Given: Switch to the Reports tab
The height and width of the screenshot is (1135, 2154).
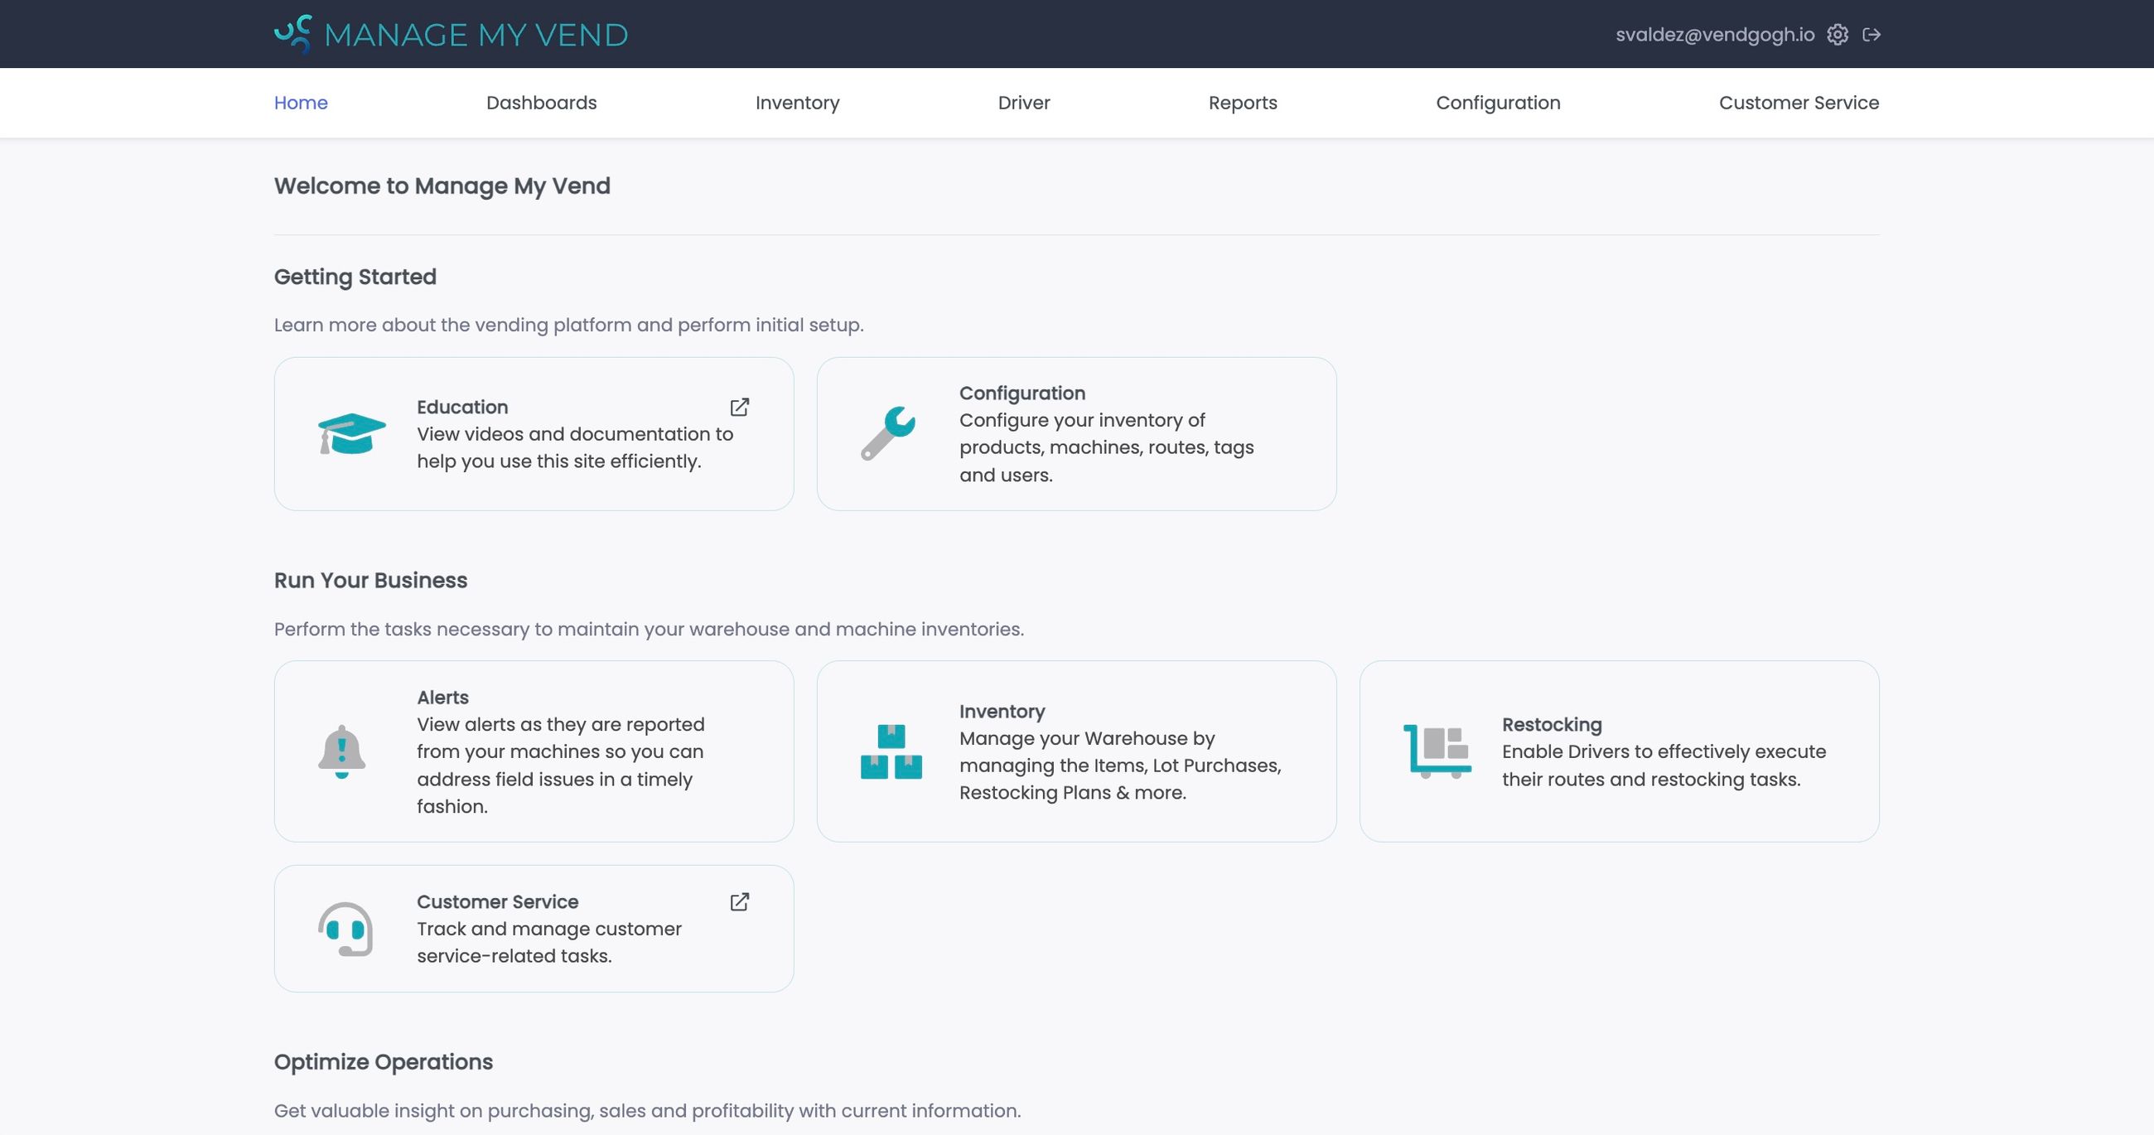Looking at the screenshot, I should 1242,102.
